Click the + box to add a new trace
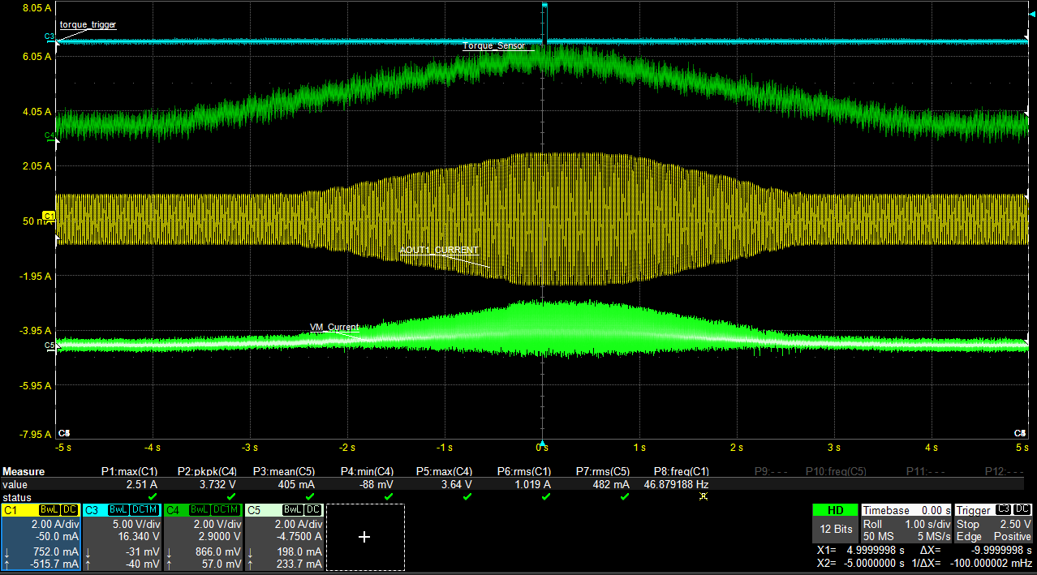Screen dimensions: 1037x575 (364, 537)
